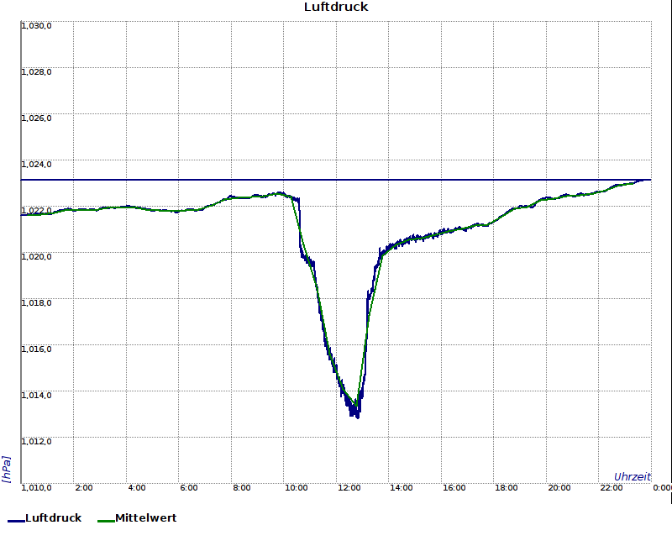Viewport: 672px width, 546px height.
Task: Click the 8:00 time tick label
Action: point(242,488)
